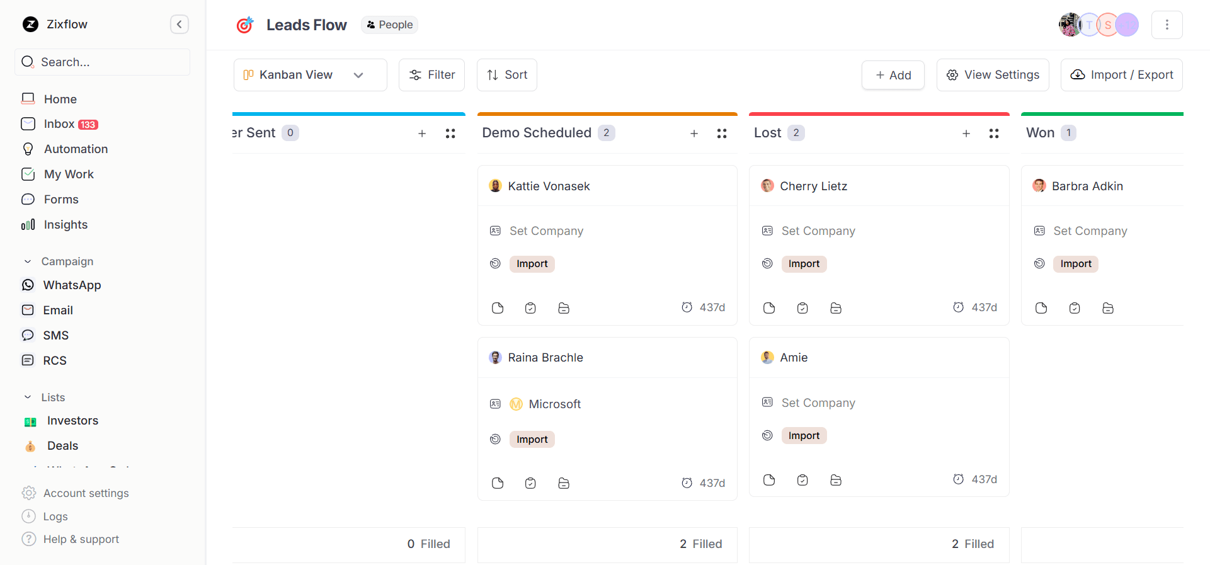Open the Inbox with 133 notifications
This screenshot has height=565, width=1210.
(x=59, y=123)
